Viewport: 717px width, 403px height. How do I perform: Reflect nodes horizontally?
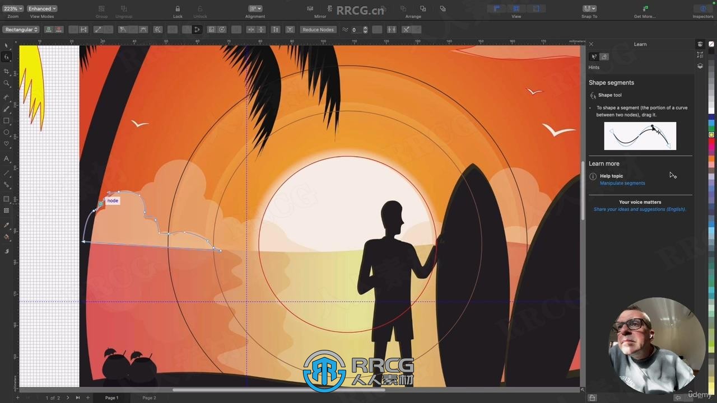250,30
